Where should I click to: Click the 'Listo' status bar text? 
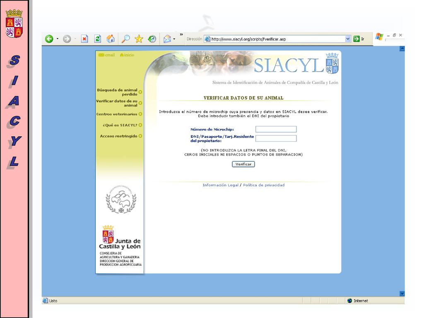53,301
